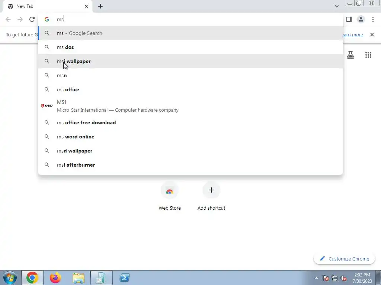Choose the 'ms dos' suggestion
This screenshot has height=285, width=381.
pos(190,47)
